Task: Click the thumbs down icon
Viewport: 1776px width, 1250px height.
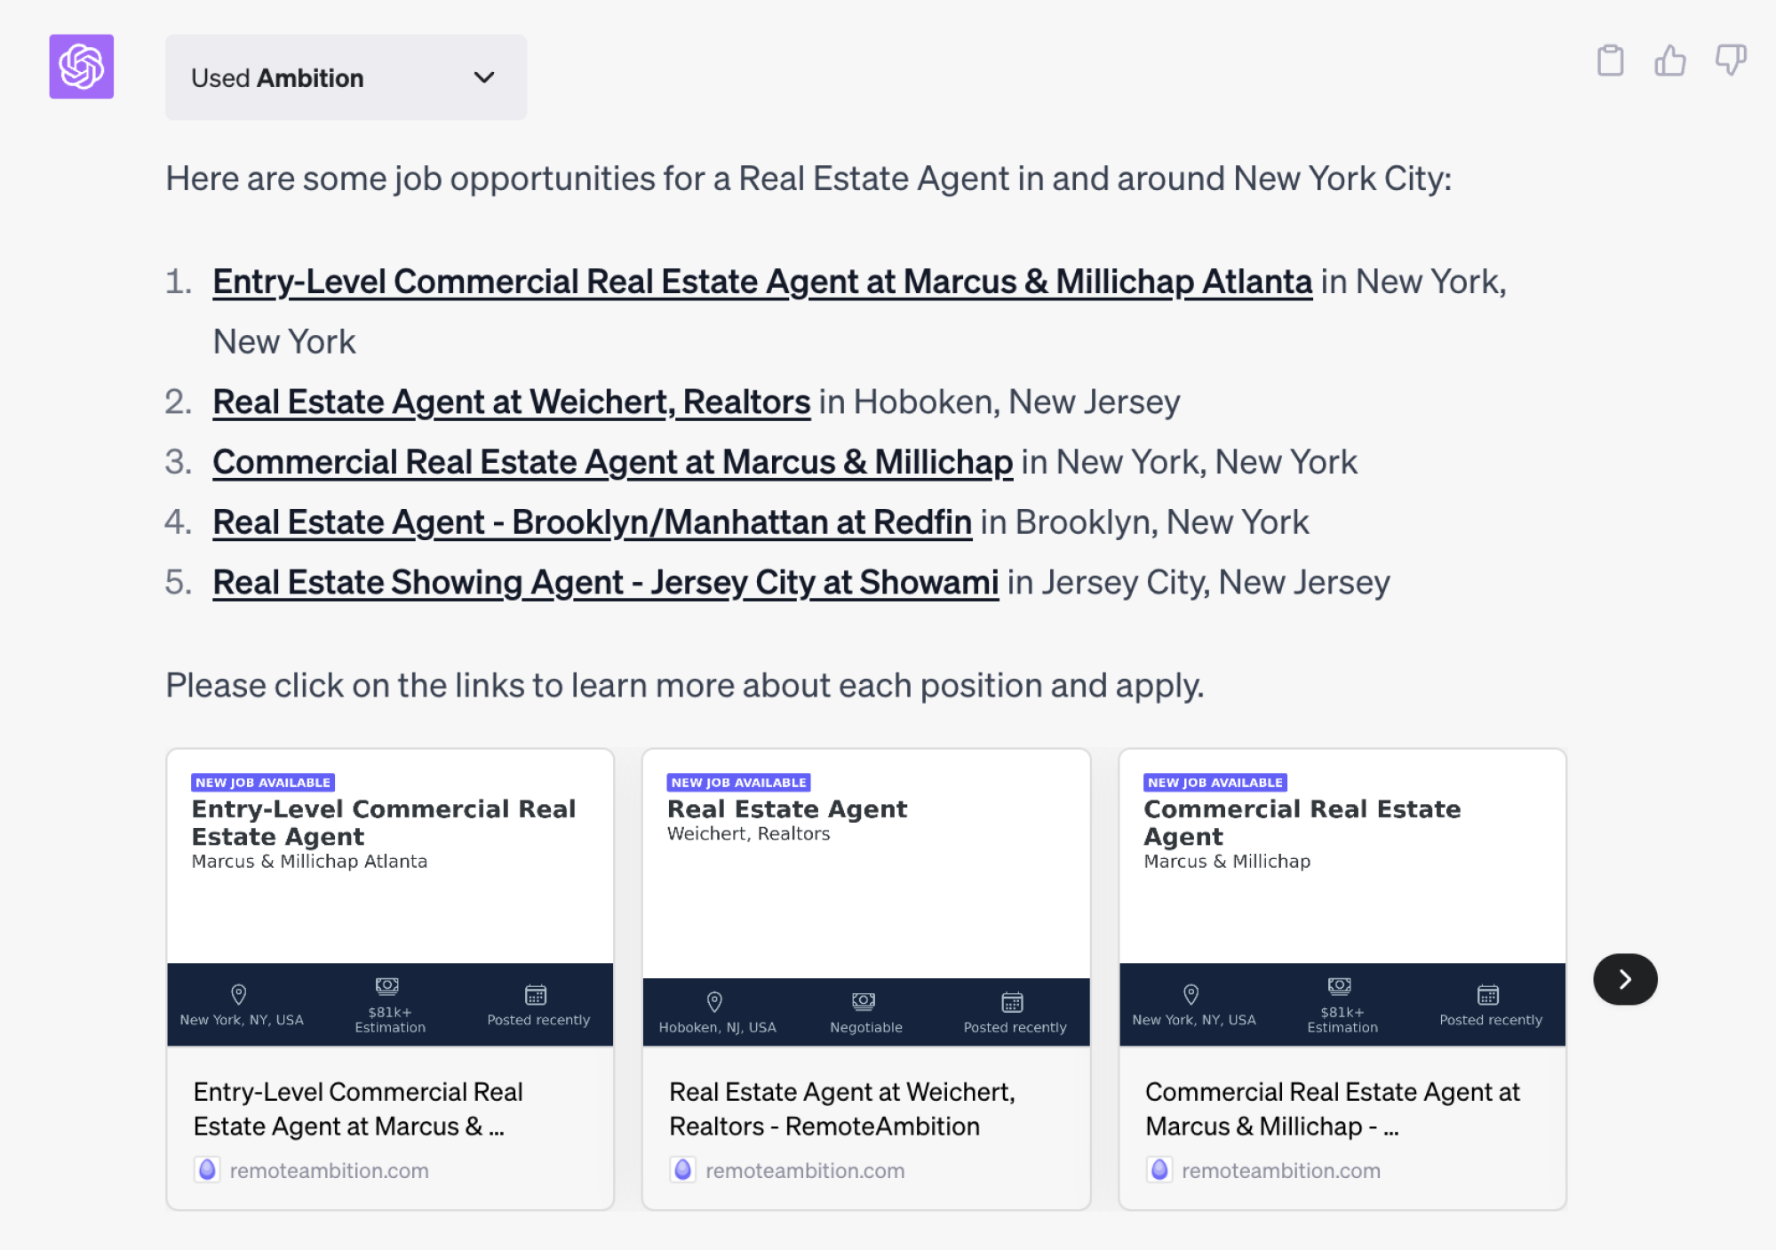Action: point(1731,60)
